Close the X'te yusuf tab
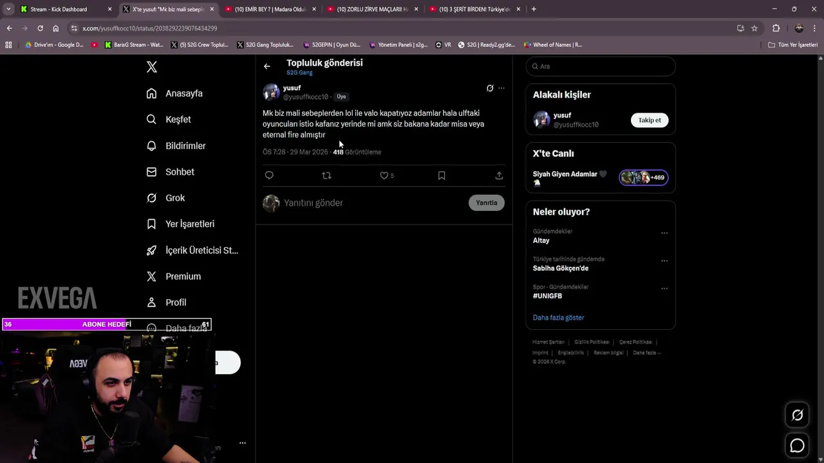This screenshot has width=824, height=463. coord(212,9)
